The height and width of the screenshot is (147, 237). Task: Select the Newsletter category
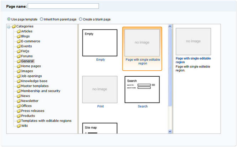30,101
